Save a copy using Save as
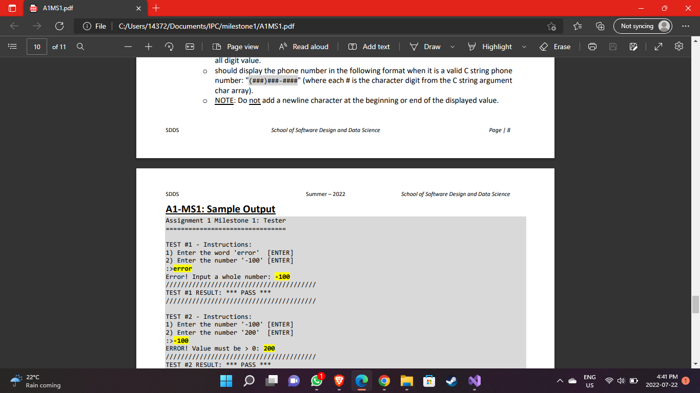Viewport: 700px width, 393px height. pos(633,47)
